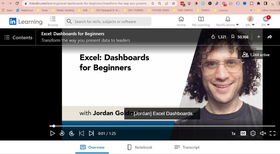The width and height of the screenshot is (280, 154).
Task: Click the browser address bar URL
Action: click(x=89, y=3)
